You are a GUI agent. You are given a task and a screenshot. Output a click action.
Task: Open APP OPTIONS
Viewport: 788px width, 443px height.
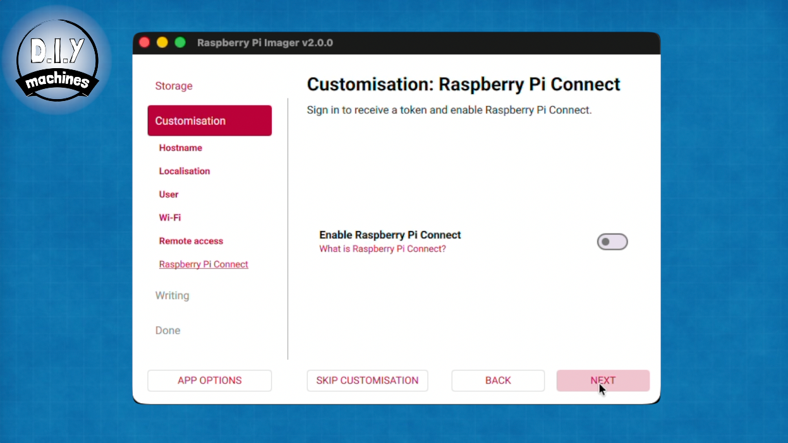(x=210, y=381)
